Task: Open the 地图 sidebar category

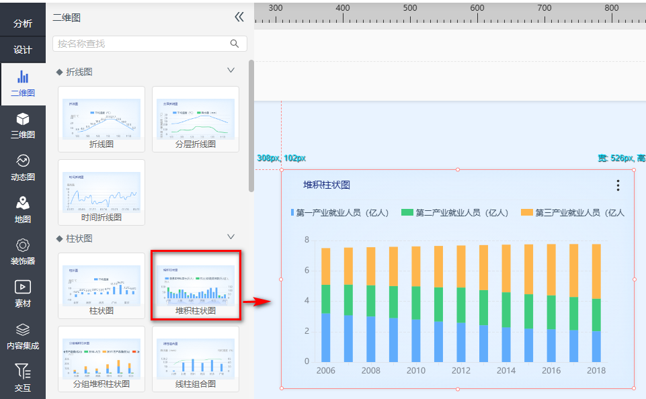Action: 23,210
